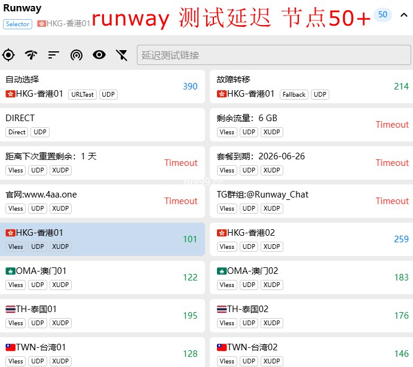Retry Timeout on TG群组:@Runway_Chat
This screenshot has height=367, width=413.
click(x=392, y=201)
